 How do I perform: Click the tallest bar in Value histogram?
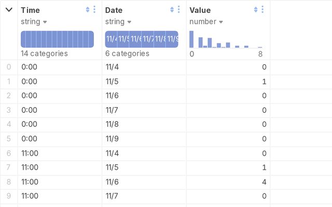191,39
